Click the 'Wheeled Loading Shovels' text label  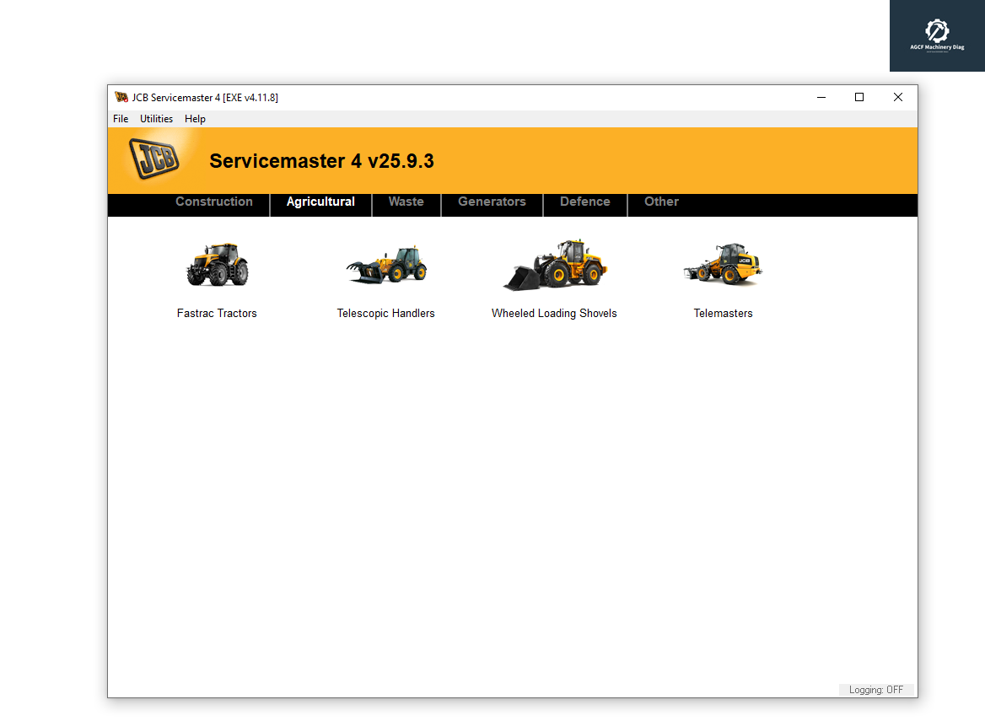pyautogui.click(x=554, y=314)
